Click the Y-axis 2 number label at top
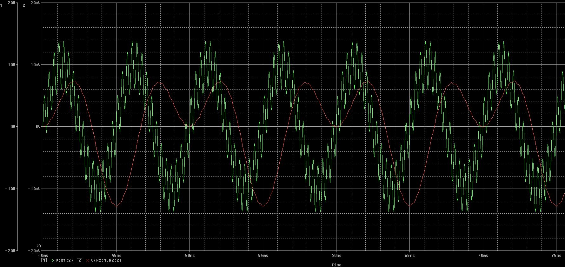Screen dimensions: 565x267 24,5
